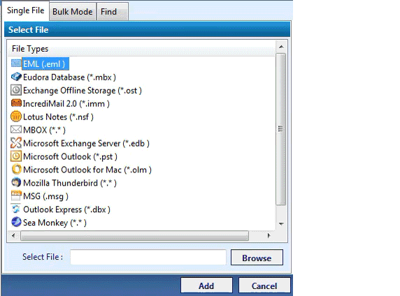The height and width of the screenshot is (296, 400).
Task: Choose the Lotus Notes icon
Action: 16,117
